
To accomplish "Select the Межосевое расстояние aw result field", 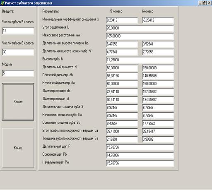I will (x=140, y=36).
